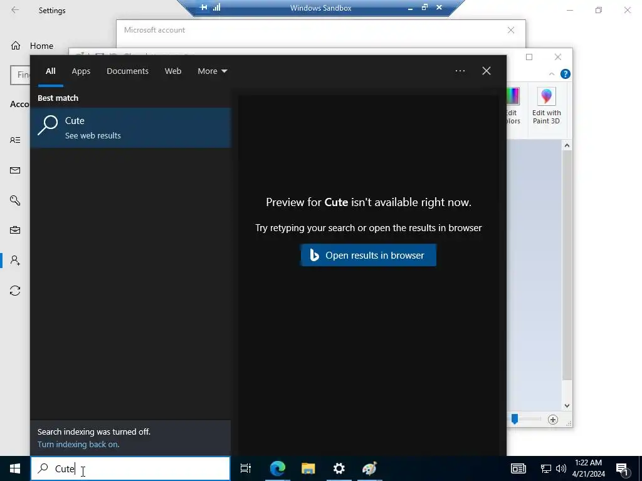Open the network status tray icon
Viewport: 642px width, 481px height.
[x=546, y=468]
